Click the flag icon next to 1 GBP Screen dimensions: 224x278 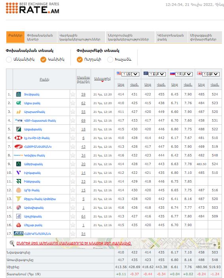pyautogui.click(x=199, y=73)
